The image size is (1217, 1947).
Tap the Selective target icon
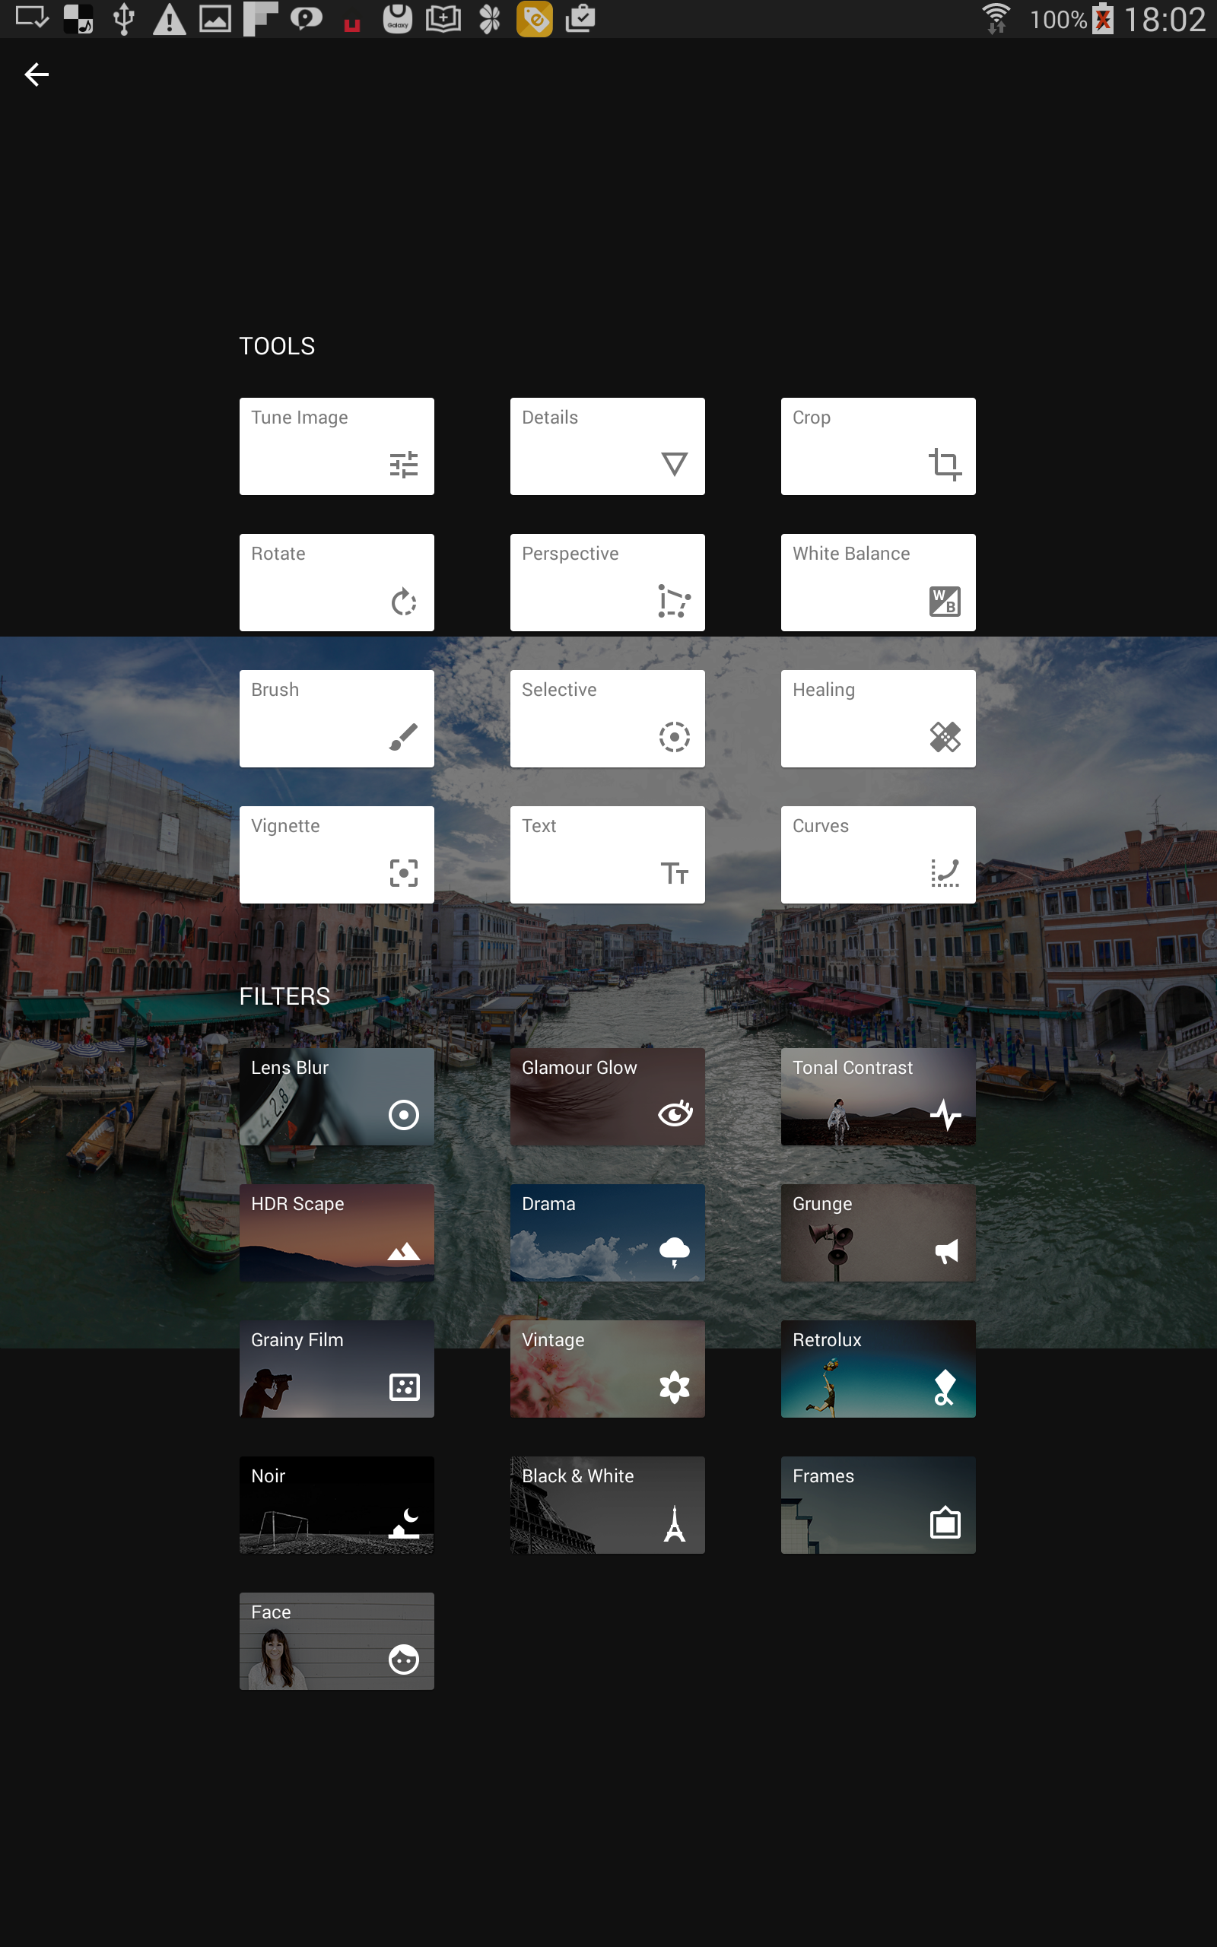[674, 736]
